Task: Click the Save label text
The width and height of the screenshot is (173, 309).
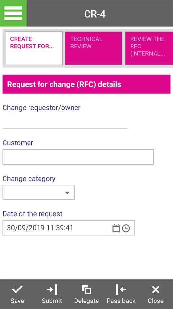Action: pos(17,301)
